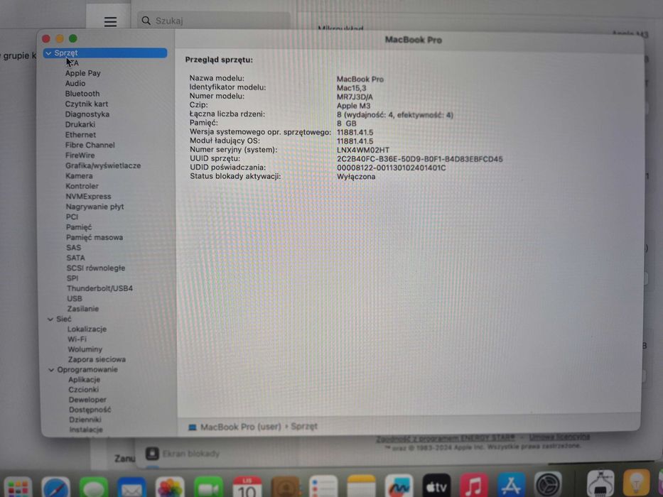The height and width of the screenshot is (497, 663).
Task: Select USB in sidebar
Action: tap(75, 299)
